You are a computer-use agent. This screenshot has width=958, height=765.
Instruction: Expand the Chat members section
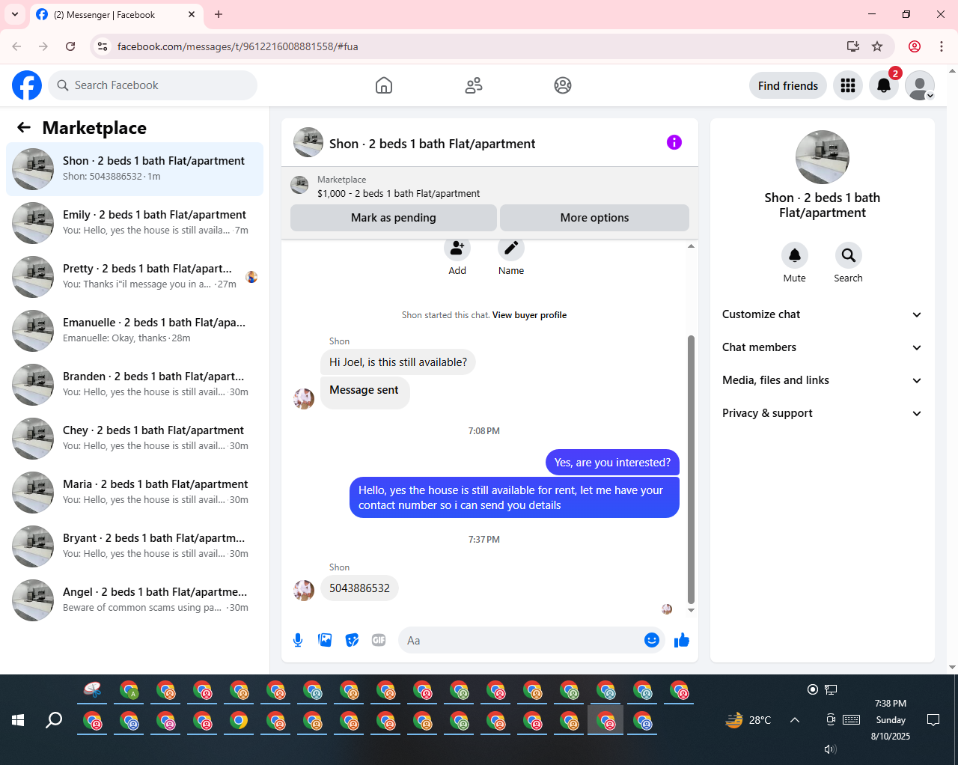click(822, 347)
